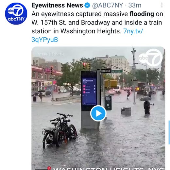Screen dimensions: 170x170
Task: Select the bold word flooding
Action: (142, 14)
